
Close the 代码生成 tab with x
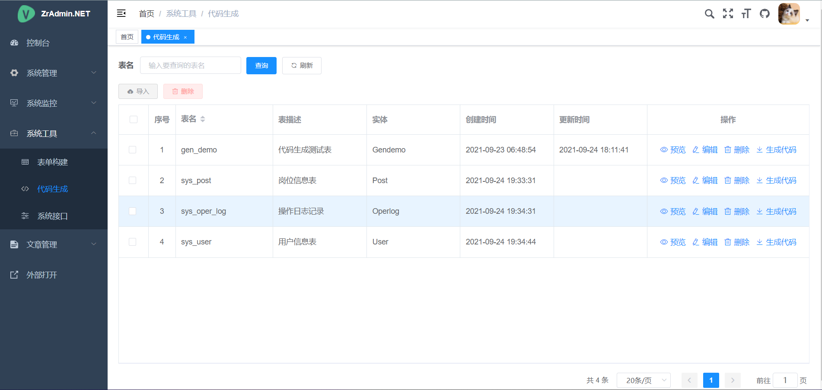(x=185, y=38)
